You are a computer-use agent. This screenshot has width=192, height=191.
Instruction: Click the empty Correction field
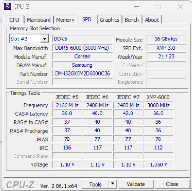[166, 74]
